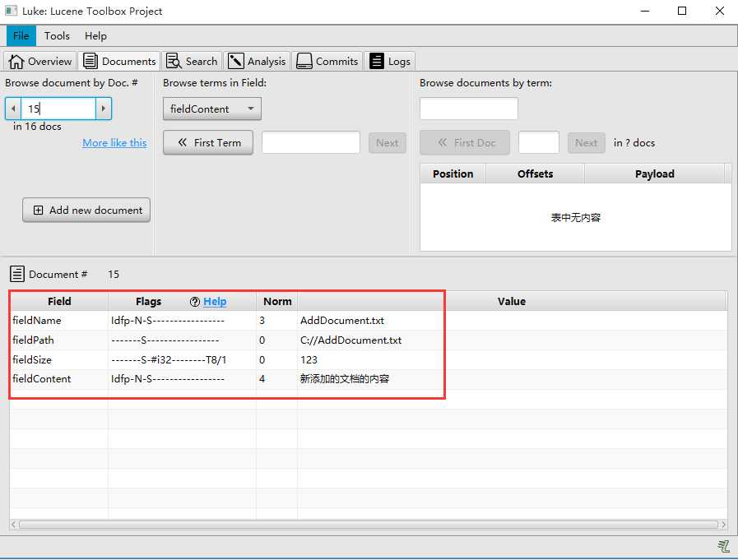This screenshot has height=560, width=738.
Task: Open the Help menu
Action: coord(95,35)
